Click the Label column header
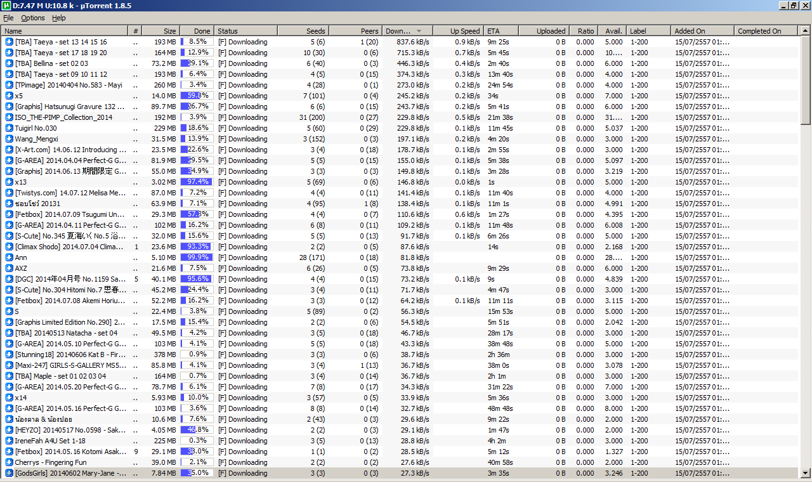This screenshot has width=812, height=482. [648, 31]
